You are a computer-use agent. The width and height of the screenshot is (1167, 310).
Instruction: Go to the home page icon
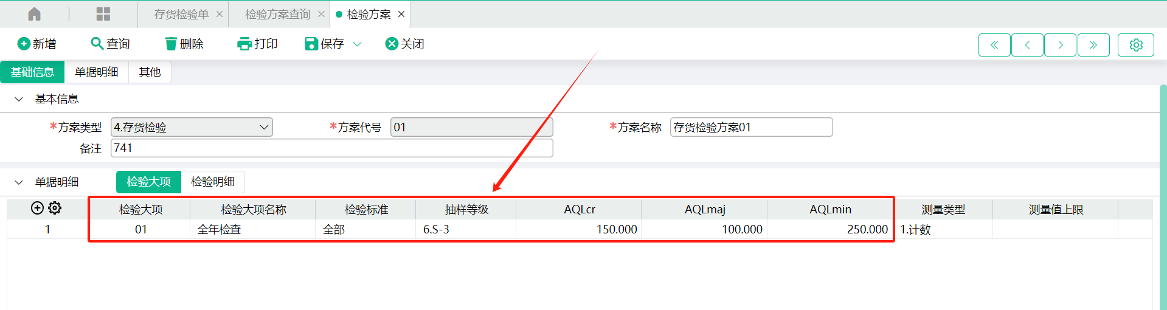point(35,14)
